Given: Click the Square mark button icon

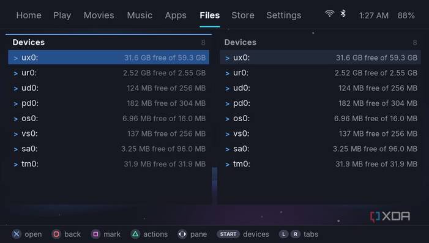Looking at the screenshot, I should coord(95,234).
